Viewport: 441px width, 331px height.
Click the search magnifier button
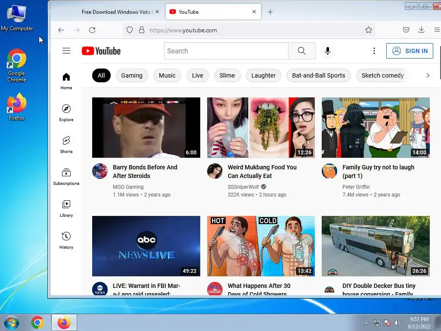(301, 51)
